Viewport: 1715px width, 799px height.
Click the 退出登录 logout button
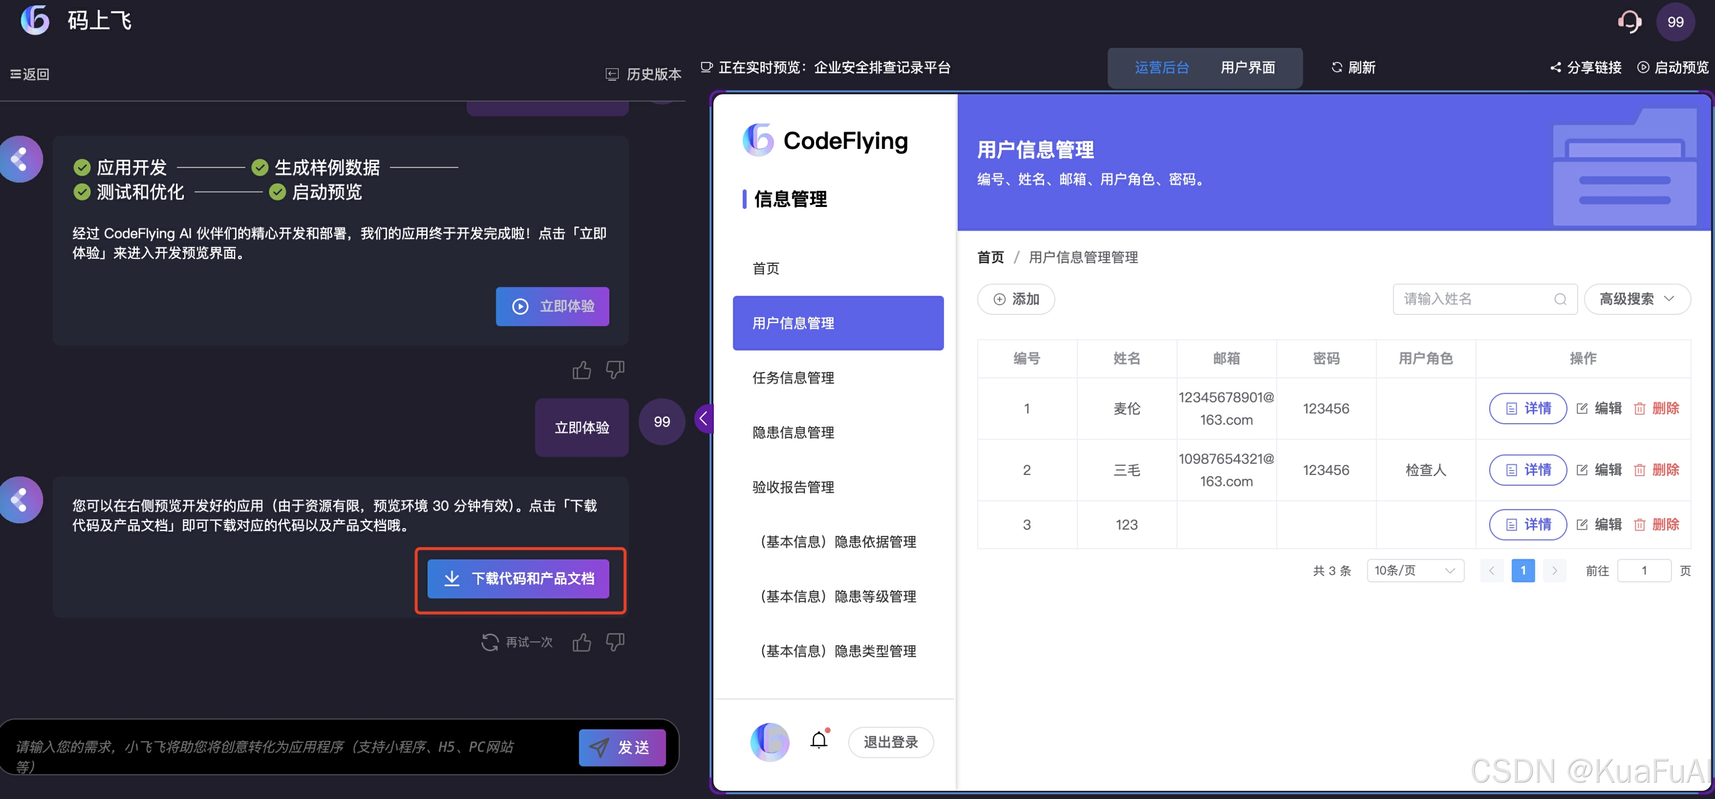pyautogui.click(x=890, y=742)
